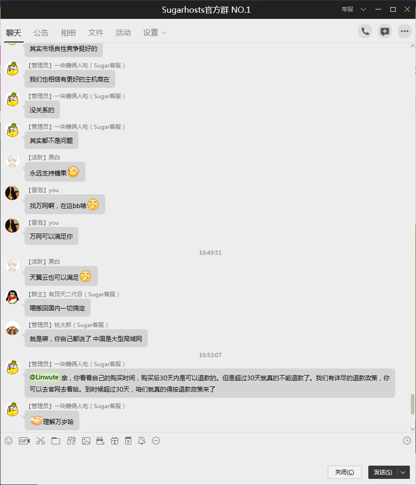Click the send picture icon
This screenshot has width=416, height=485.
click(86, 441)
